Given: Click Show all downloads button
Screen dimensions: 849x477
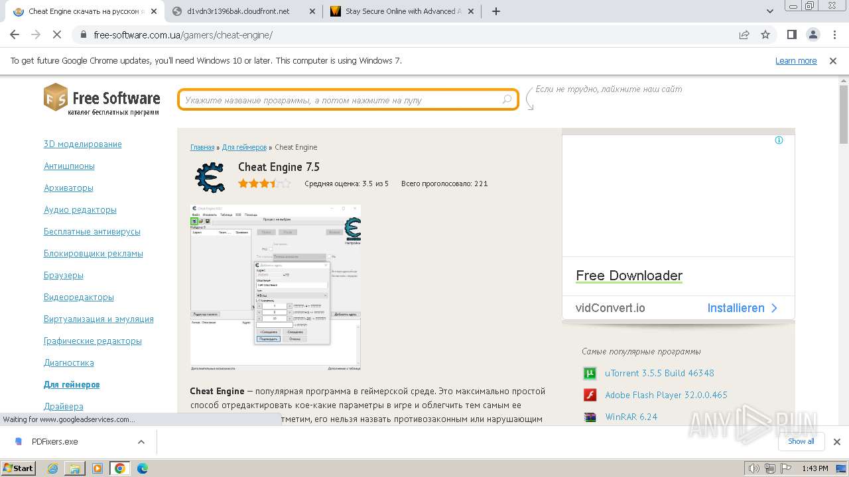Looking at the screenshot, I should pos(801,441).
